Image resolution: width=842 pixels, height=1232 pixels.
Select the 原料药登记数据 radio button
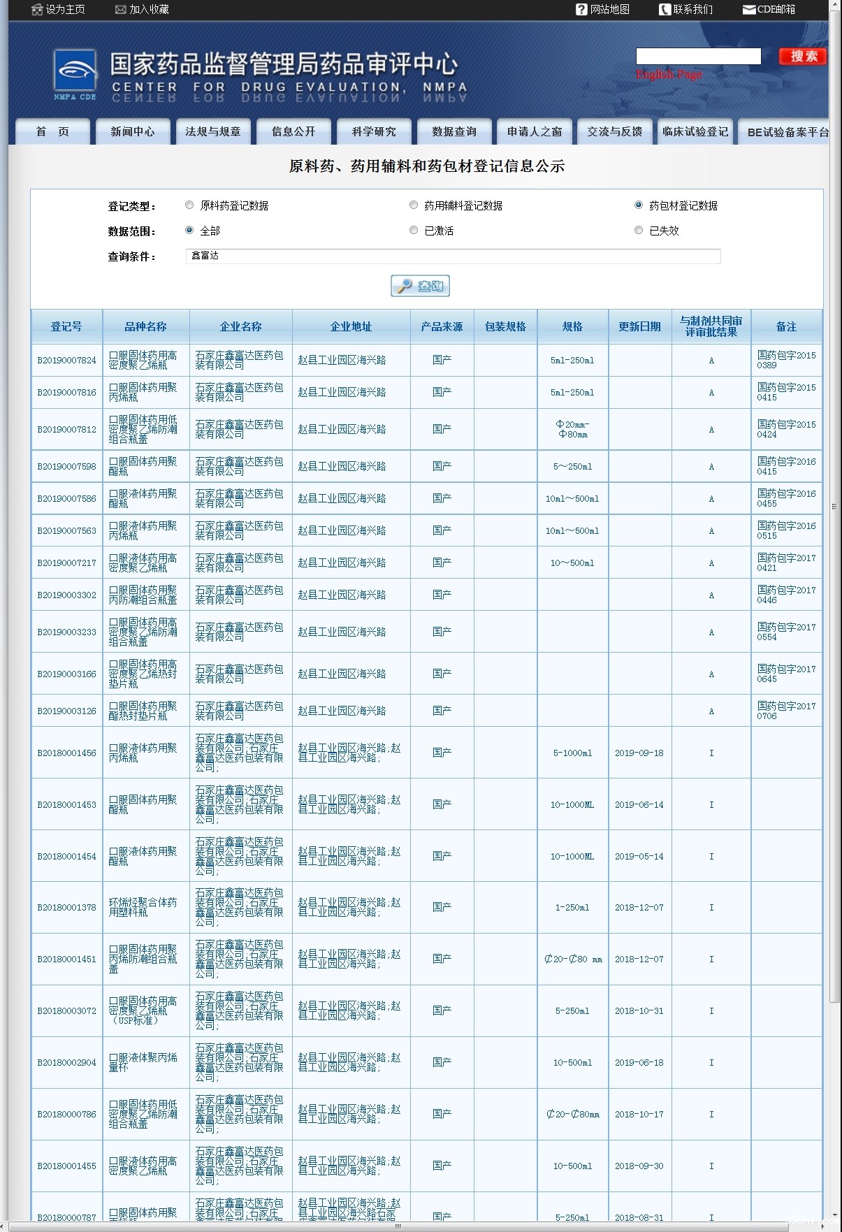click(189, 205)
